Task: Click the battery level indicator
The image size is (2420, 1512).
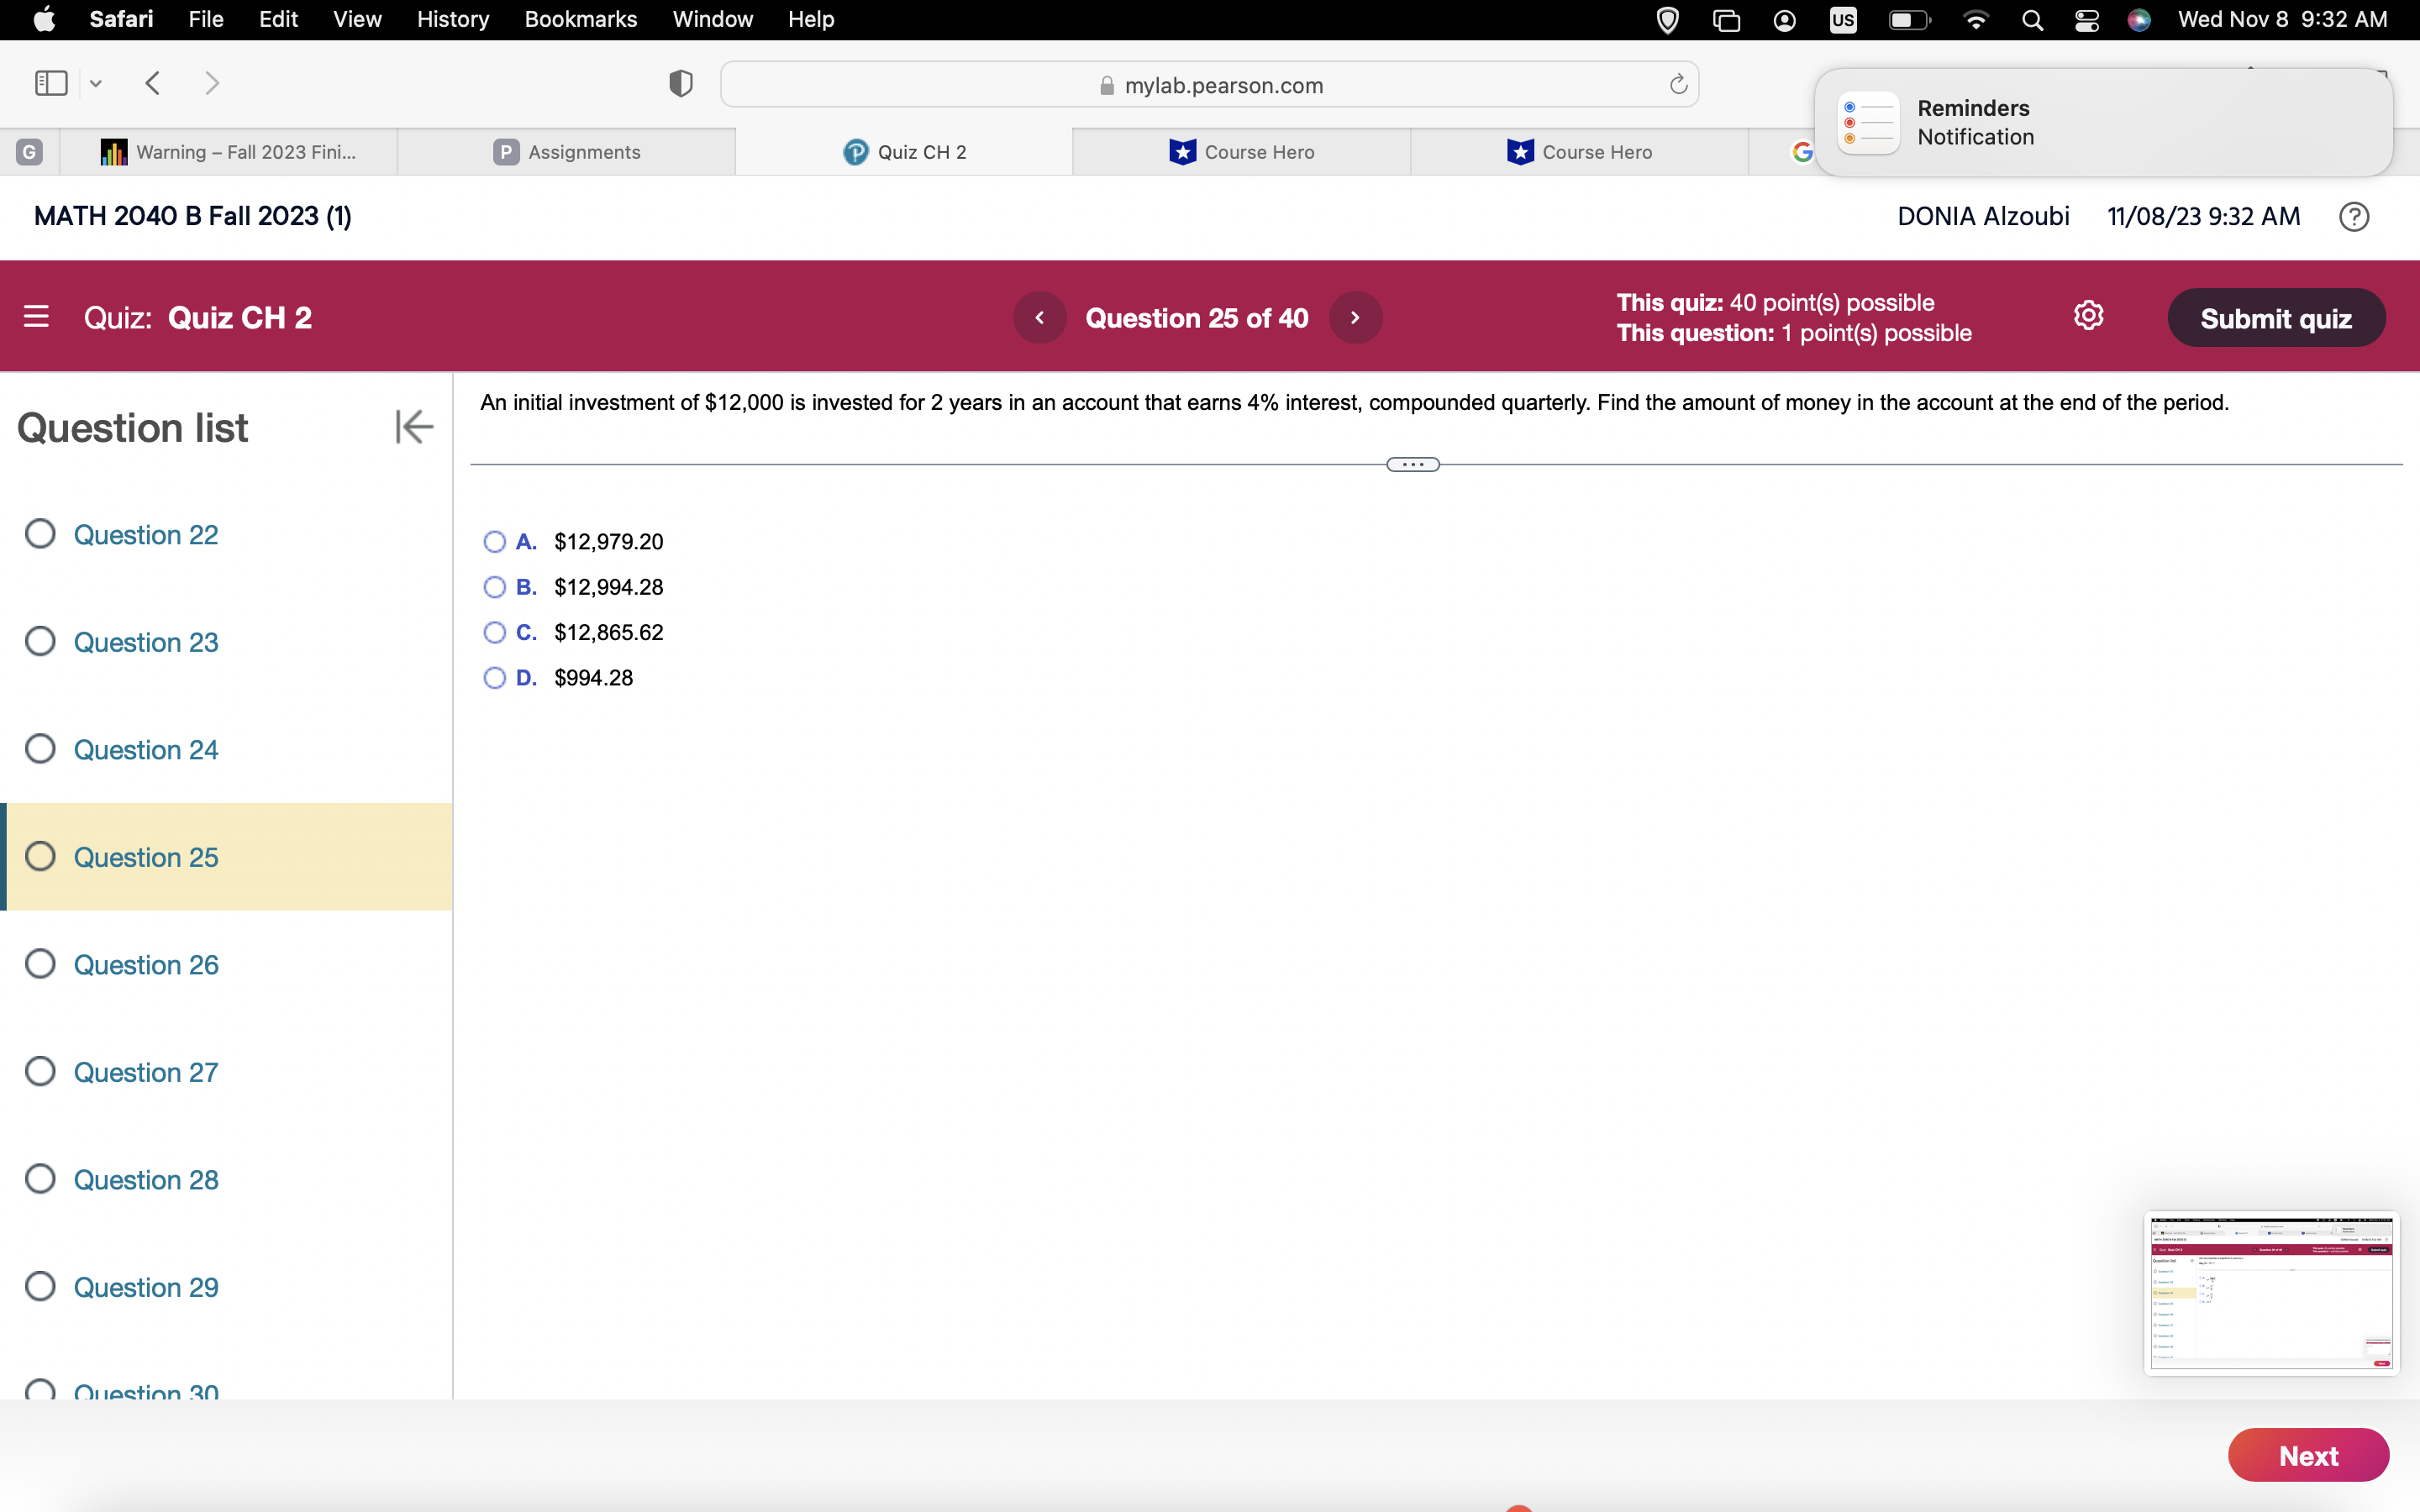Action: (x=1908, y=19)
